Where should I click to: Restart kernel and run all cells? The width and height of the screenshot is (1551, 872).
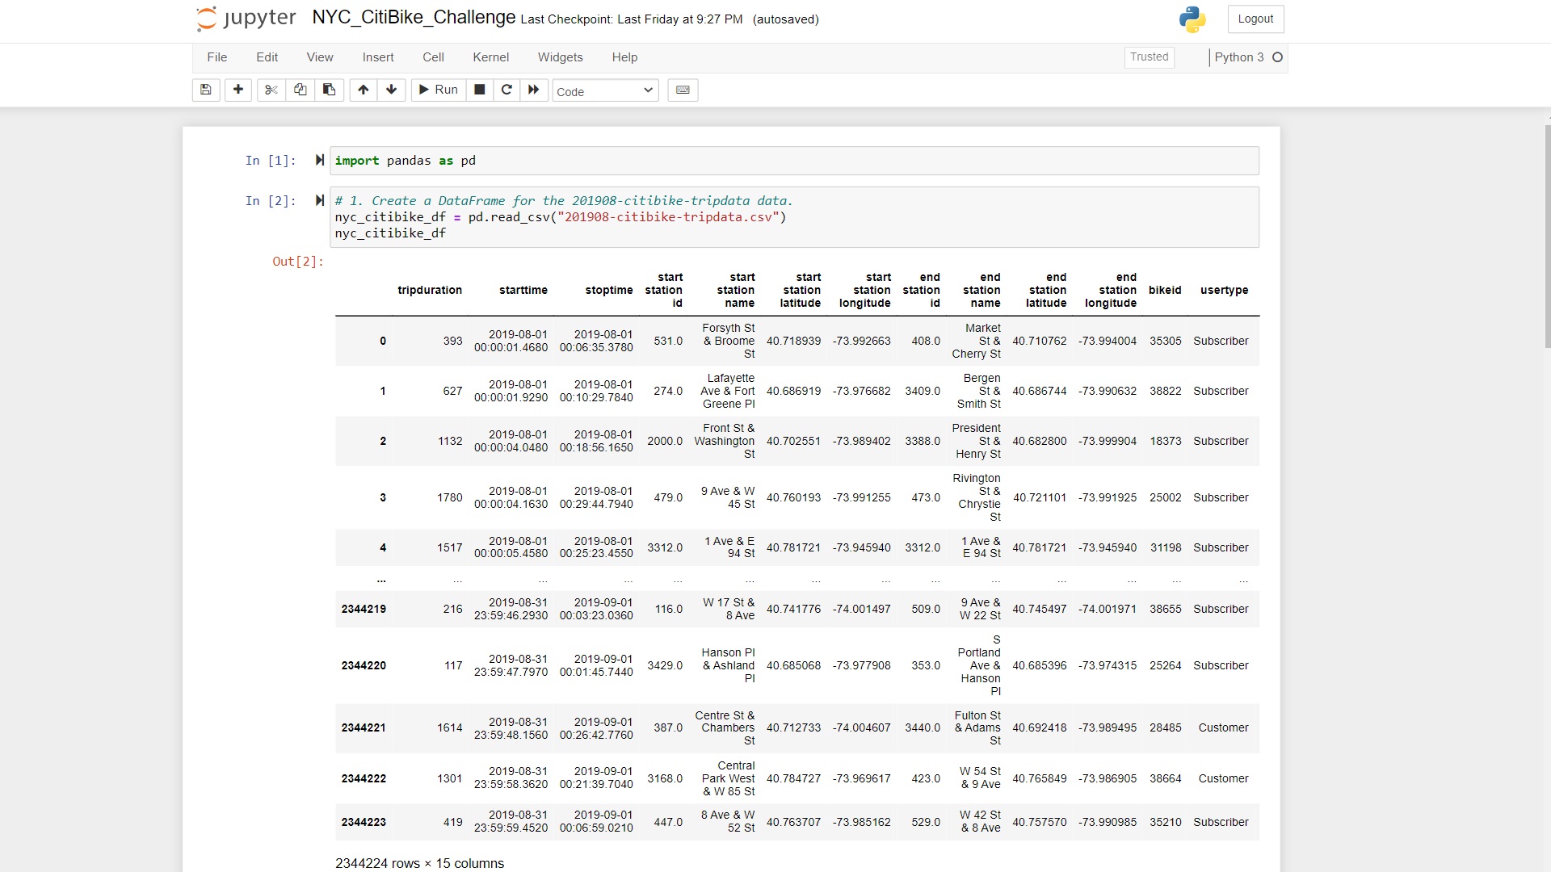tap(533, 90)
